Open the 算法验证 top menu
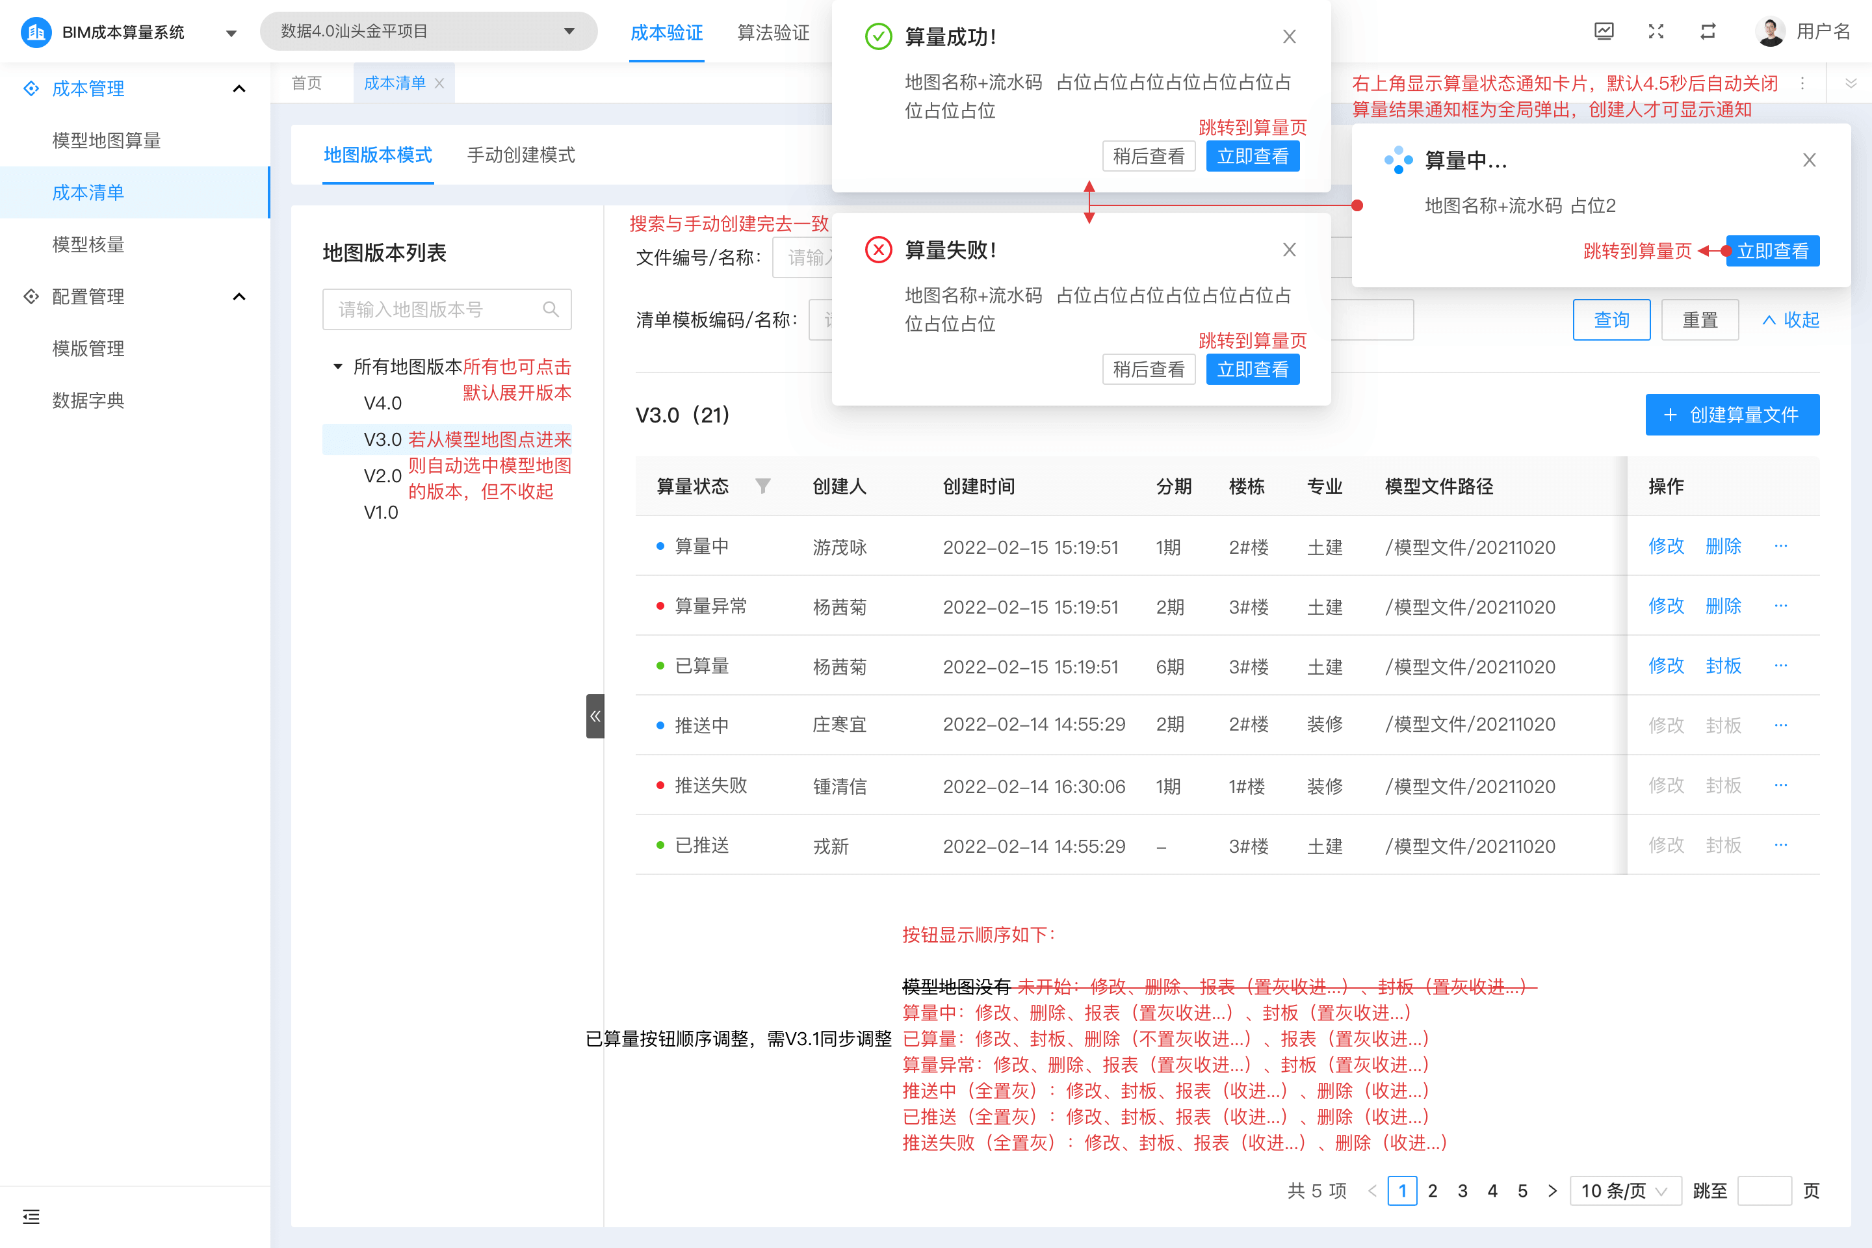The image size is (1872, 1248). click(x=773, y=32)
